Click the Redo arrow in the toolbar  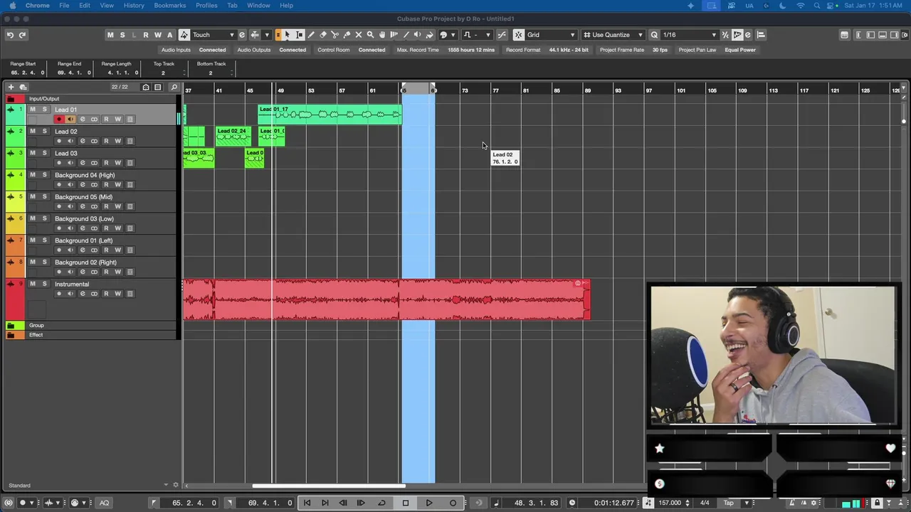(22, 35)
